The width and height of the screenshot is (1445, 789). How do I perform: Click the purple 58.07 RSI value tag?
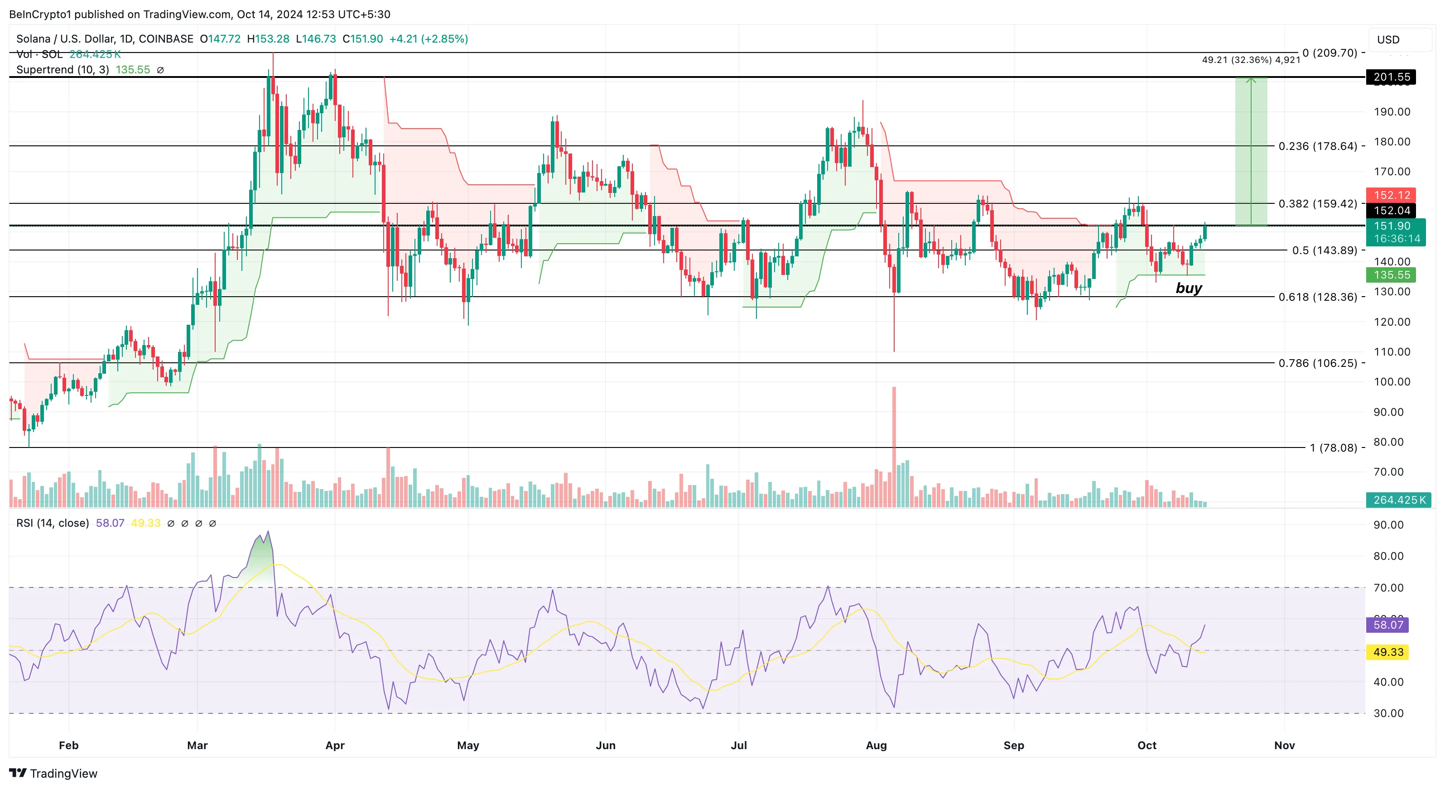1388,625
